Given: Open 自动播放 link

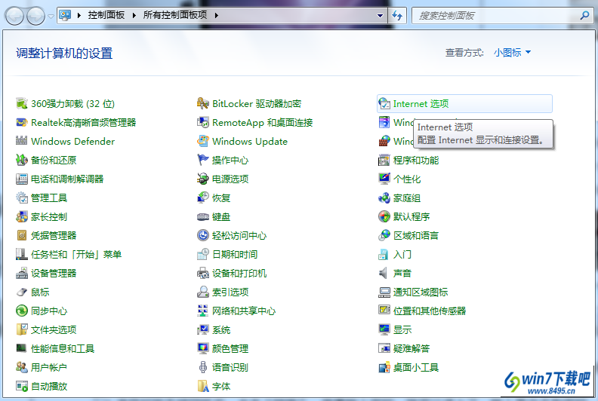Looking at the screenshot, I should pyautogui.click(x=49, y=386).
